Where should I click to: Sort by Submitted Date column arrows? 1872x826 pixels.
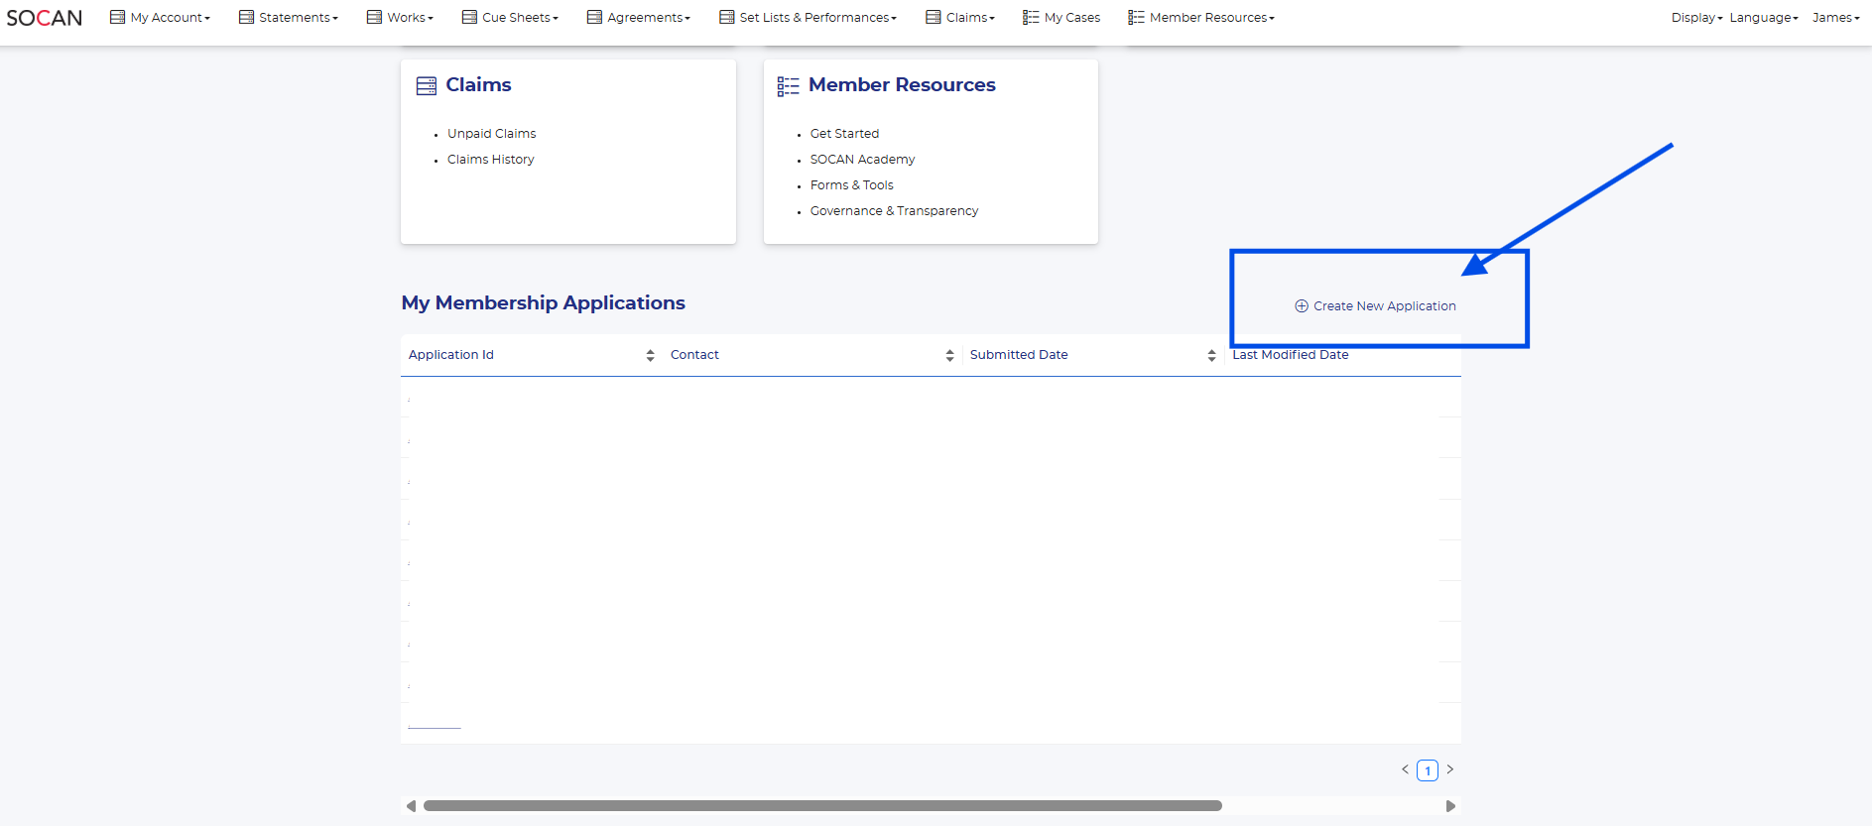tap(1211, 355)
